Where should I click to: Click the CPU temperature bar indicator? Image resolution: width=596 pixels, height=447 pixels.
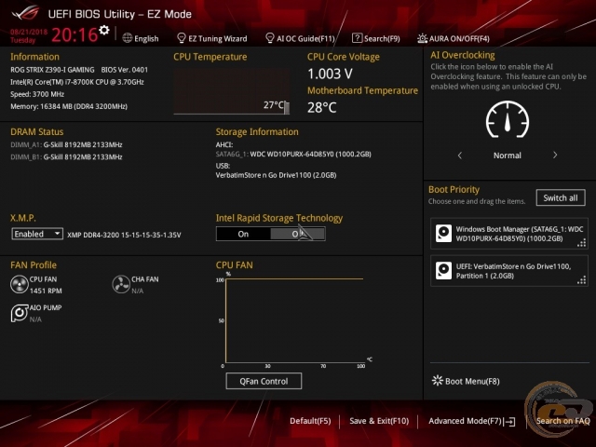coord(286,108)
